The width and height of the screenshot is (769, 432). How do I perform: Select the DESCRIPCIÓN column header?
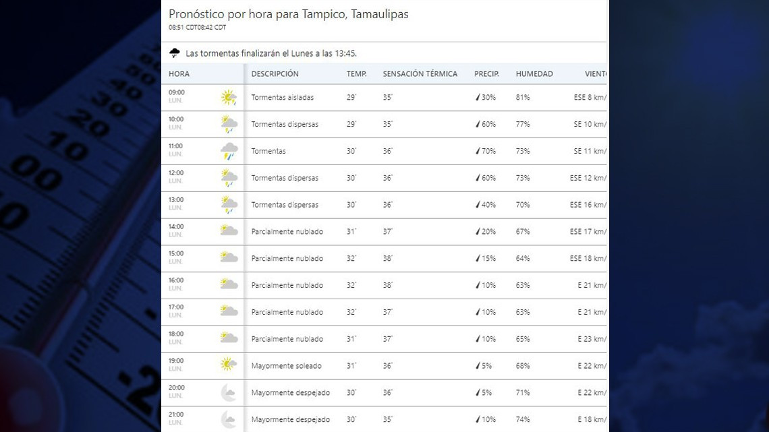[x=275, y=74]
